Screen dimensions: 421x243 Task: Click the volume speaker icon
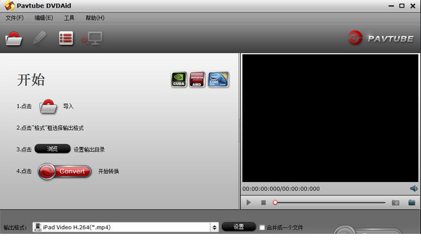(x=413, y=188)
